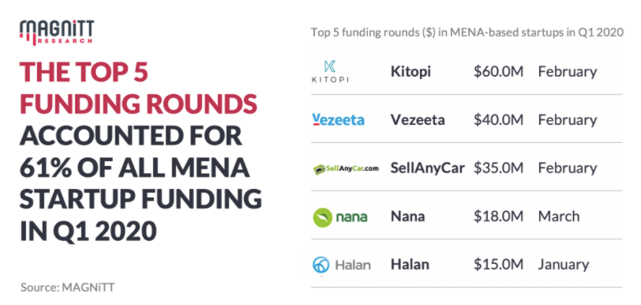Image resolution: width=641 pixels, height=305 pixels.
Task: Click the $18.0M funding amount
Action: click(x=498, y=217)
